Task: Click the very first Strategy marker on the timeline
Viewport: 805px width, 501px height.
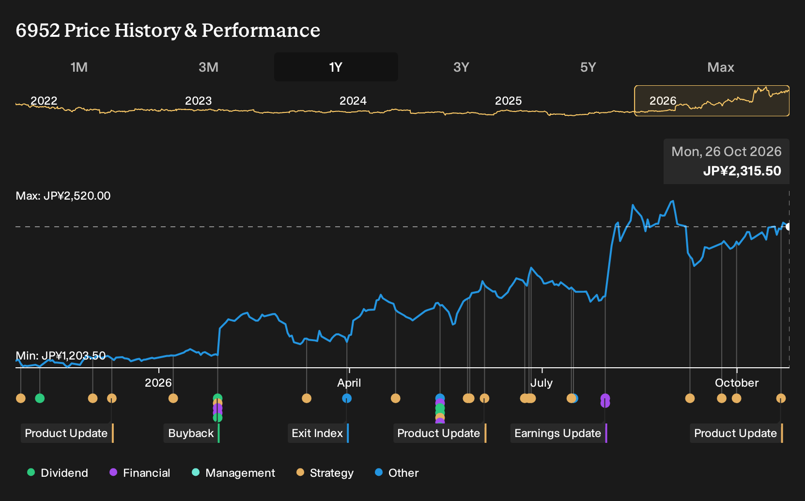Action: [20, 398]
